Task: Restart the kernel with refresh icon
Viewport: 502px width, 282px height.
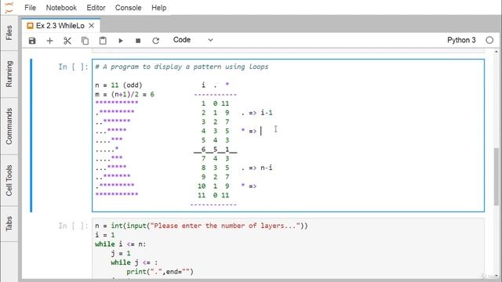Action: pos(155,41)
